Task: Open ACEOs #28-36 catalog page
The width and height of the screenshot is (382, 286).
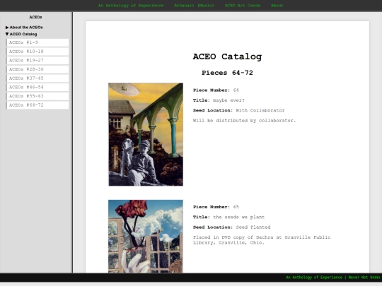Action: click(x=37, y=69)
